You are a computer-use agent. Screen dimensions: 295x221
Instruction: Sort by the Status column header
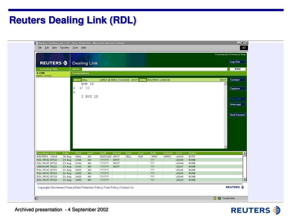pos(215,153)
